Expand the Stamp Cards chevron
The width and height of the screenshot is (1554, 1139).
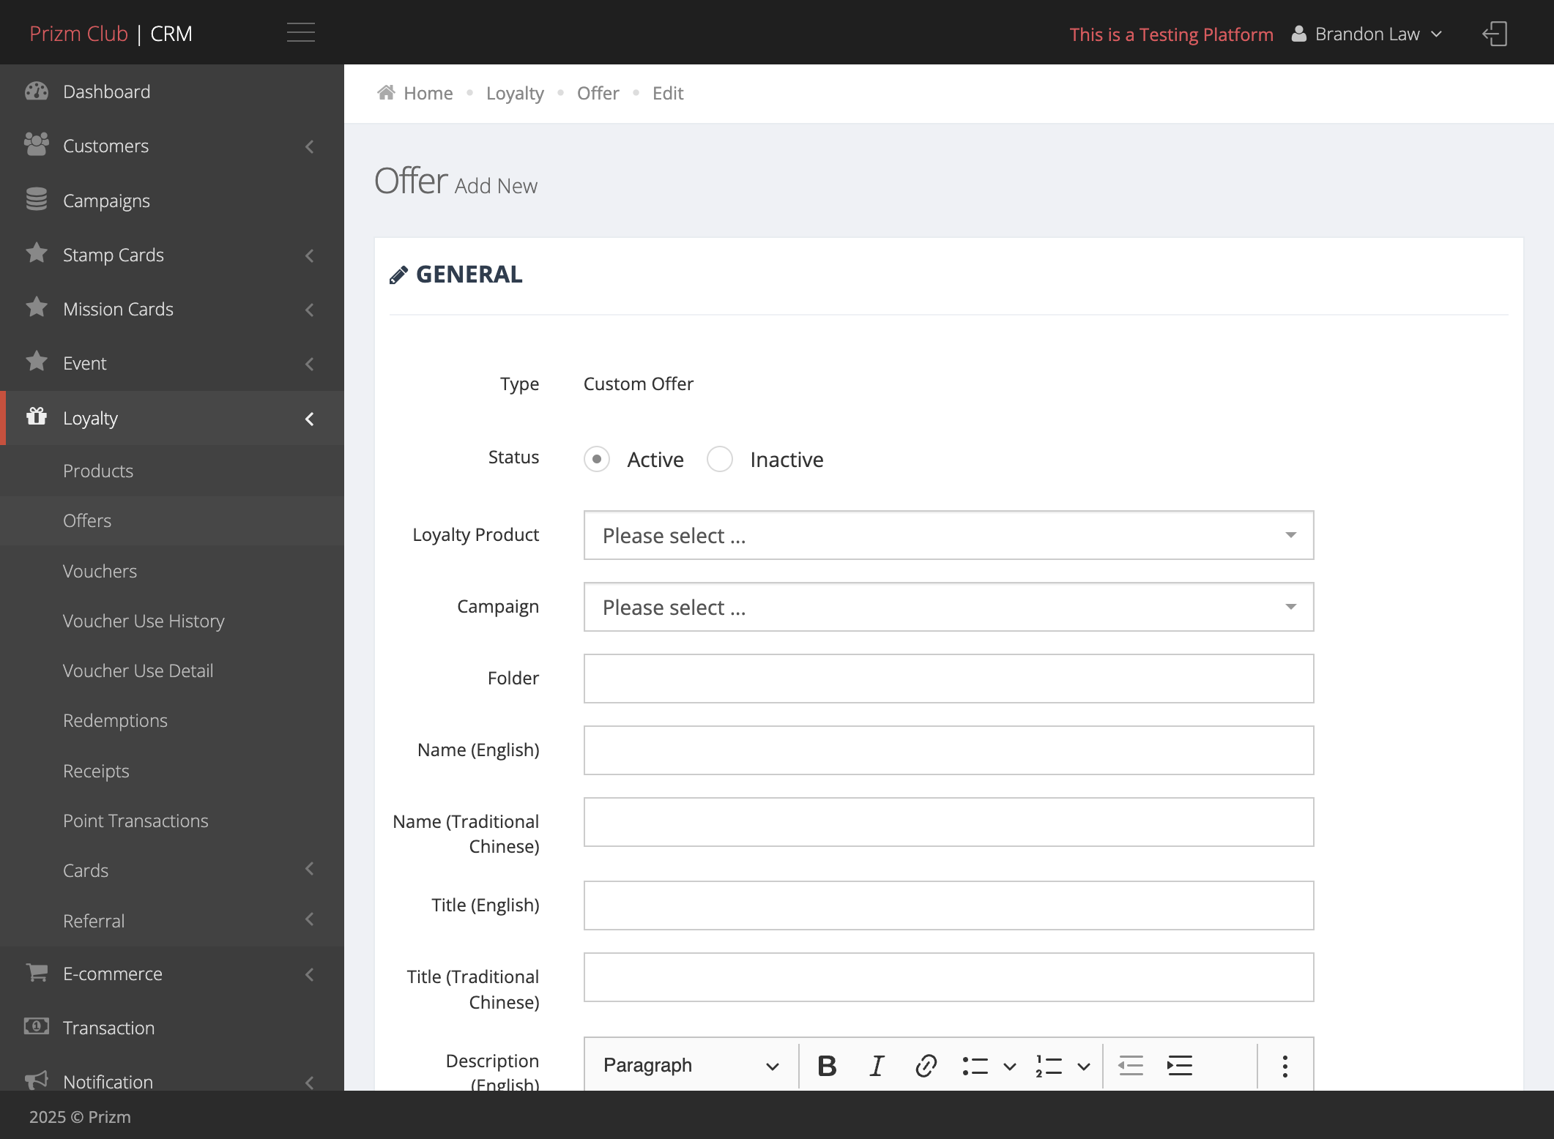[x=310, y=255]
